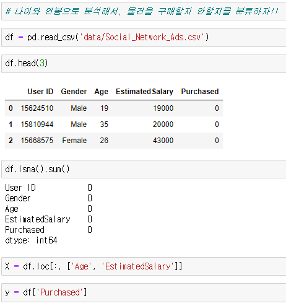Click the 'Female' gender cell

(x=74, y=141)
